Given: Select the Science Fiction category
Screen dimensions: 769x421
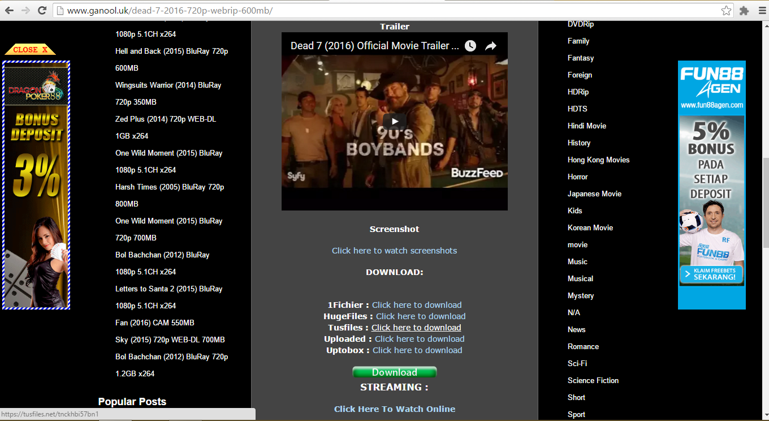Looking at the screenshot, I should 593,380.
